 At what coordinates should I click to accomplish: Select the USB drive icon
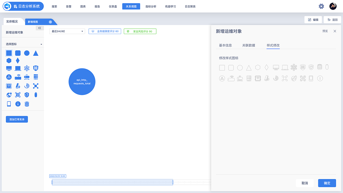[x=35, y=95]
